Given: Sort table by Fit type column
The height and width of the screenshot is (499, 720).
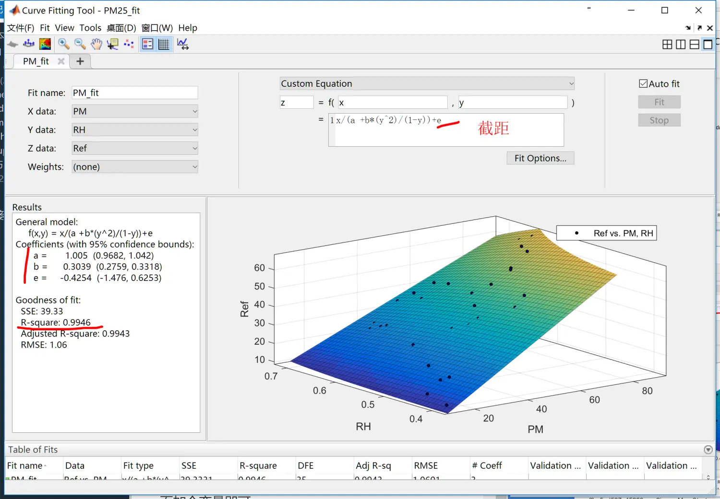Looking at the screenshot, I should [x=149, y=465].
